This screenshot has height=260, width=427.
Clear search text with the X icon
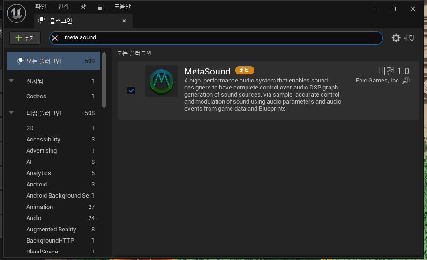pyautogui.click(x=55, y=38)
